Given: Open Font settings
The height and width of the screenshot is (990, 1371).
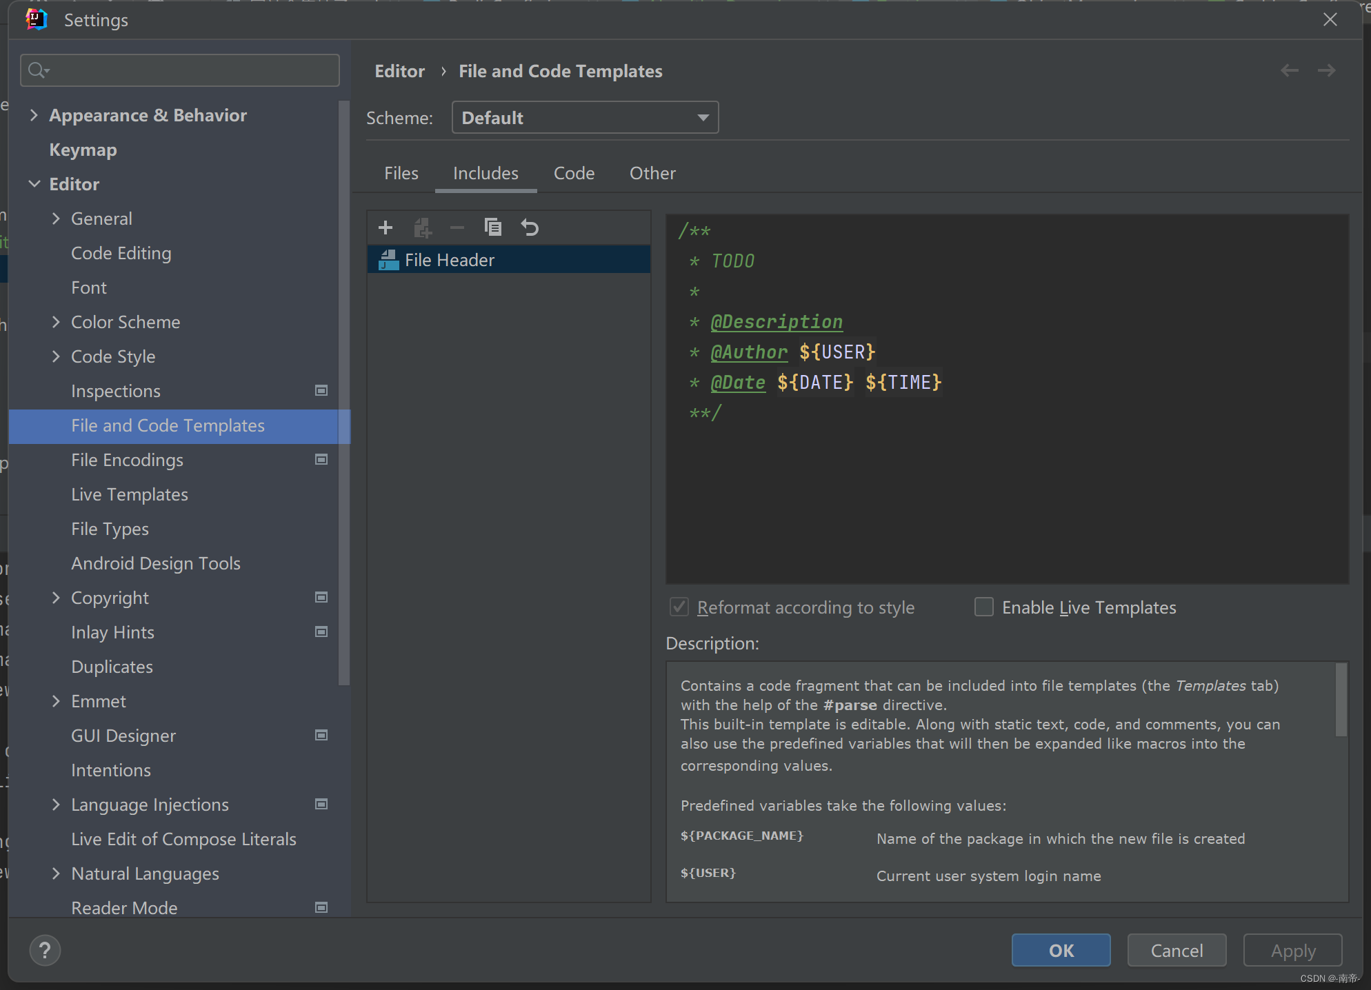Looking at the screenshot, I should pos(89,287).
